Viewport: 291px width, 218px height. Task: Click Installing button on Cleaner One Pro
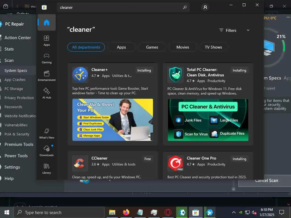tap(239, 159)
